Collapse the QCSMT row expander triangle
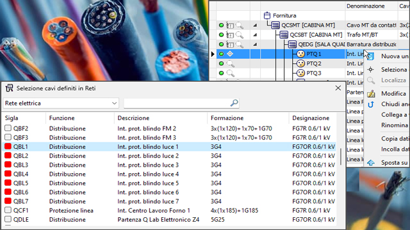This screenshot has width=410, height=230. pos(255,26)
